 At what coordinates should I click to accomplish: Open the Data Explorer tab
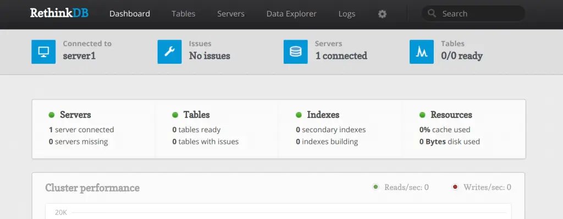[x=291, y=14]
